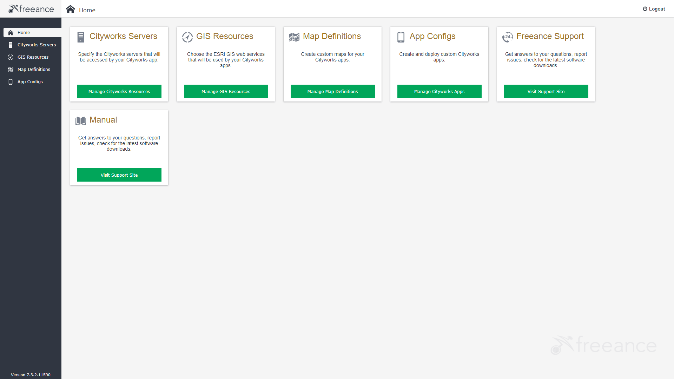Click 'Create and deploy custom Cityworks apps' text
Viewport: 674px width, 379px height.
[x=439, y=57]
